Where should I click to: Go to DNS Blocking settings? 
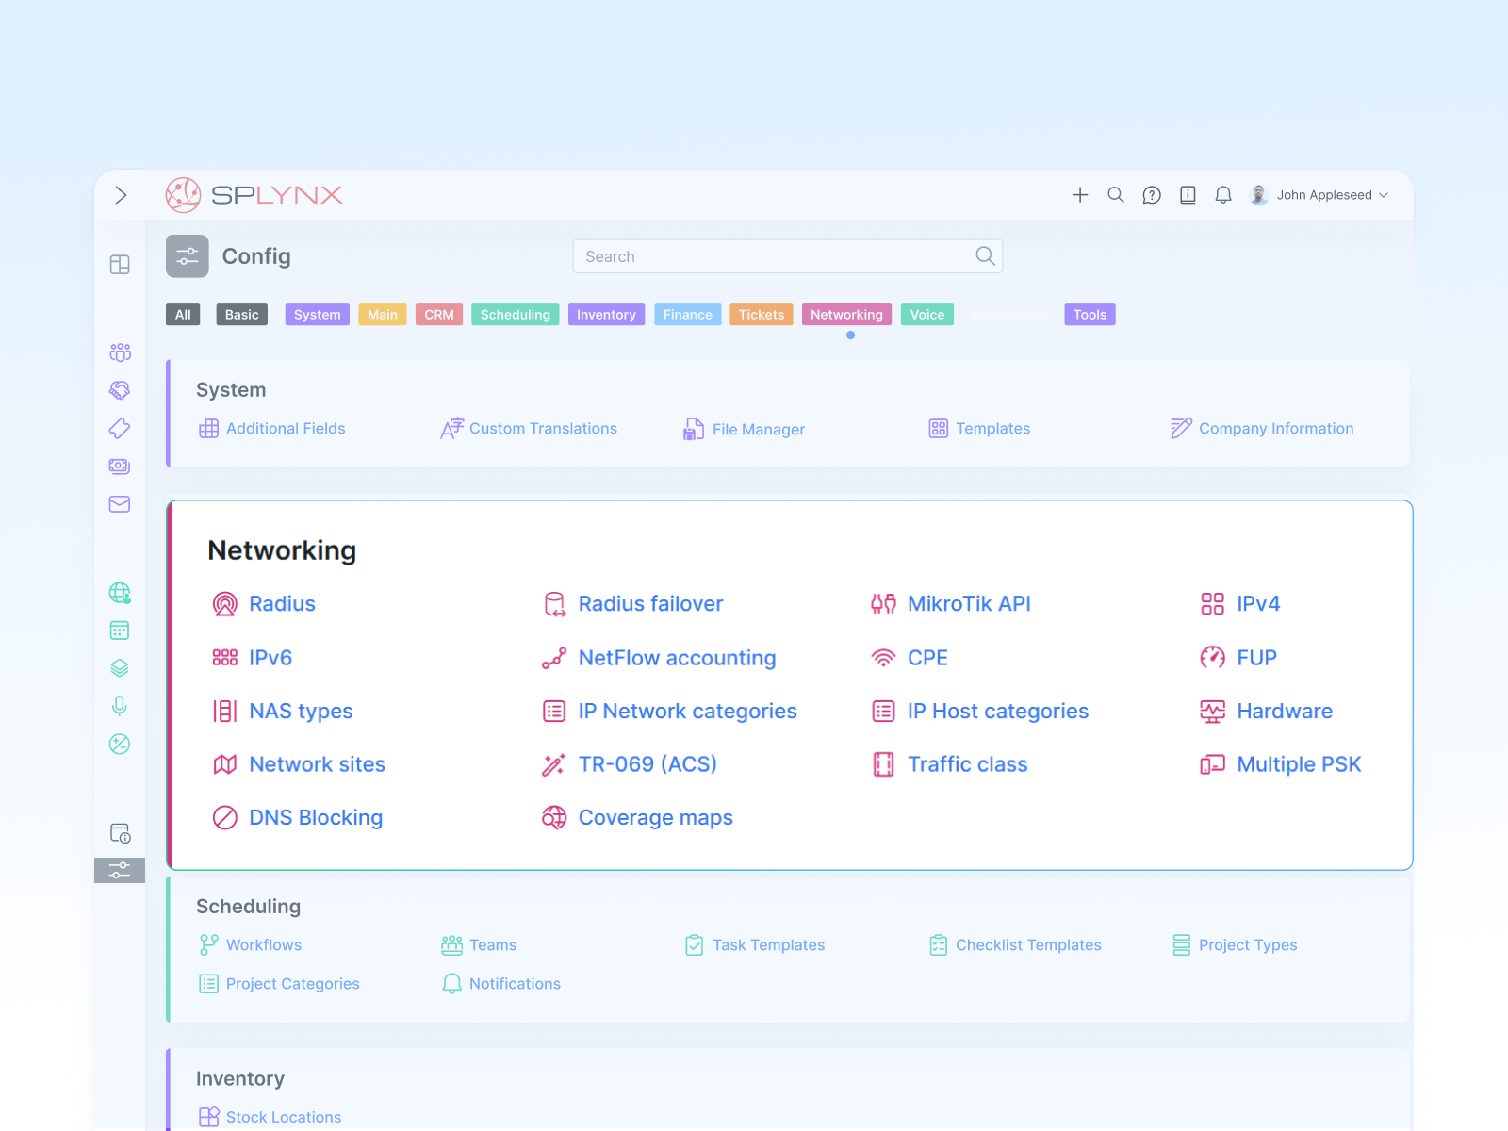point(315,818)
